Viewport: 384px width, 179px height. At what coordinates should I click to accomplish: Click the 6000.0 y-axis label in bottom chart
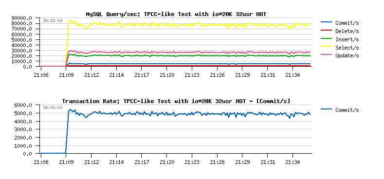tap(23, 105)
